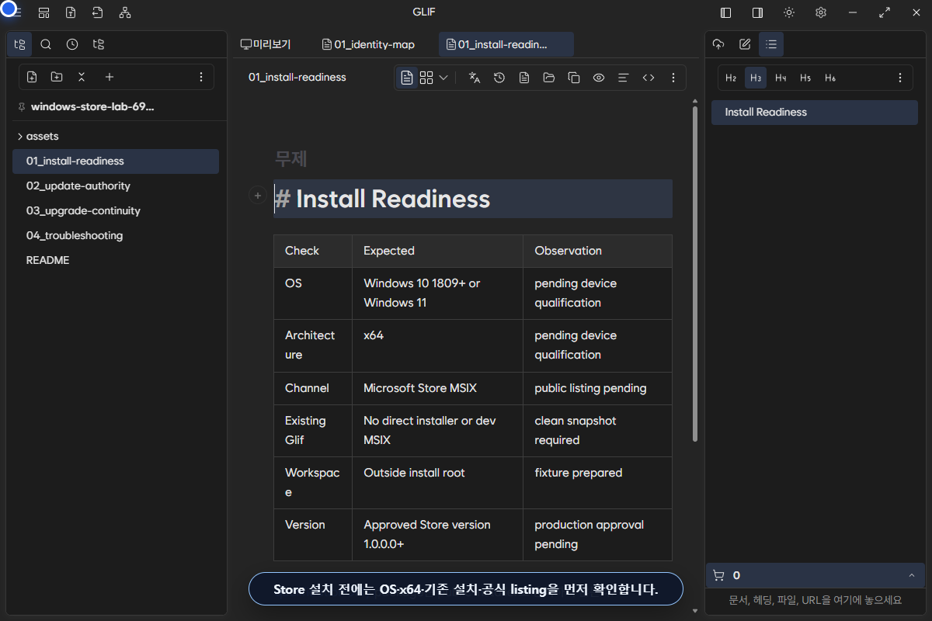Select the outline list tab in right panel
932x621 pixels.
point(771,44)
